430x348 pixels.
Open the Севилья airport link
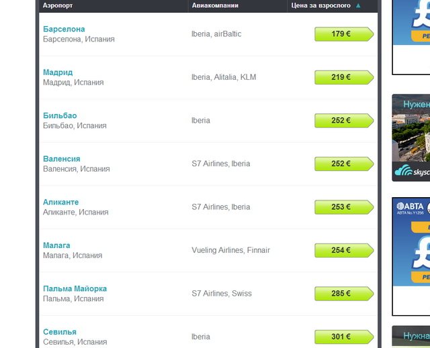60,332
